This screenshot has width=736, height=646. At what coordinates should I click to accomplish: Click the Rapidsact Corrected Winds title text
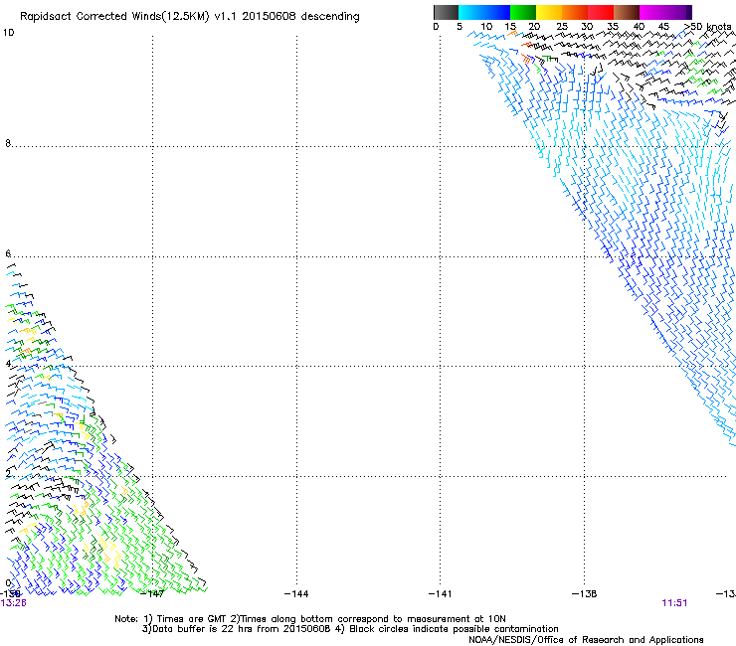tap(190, 17)
